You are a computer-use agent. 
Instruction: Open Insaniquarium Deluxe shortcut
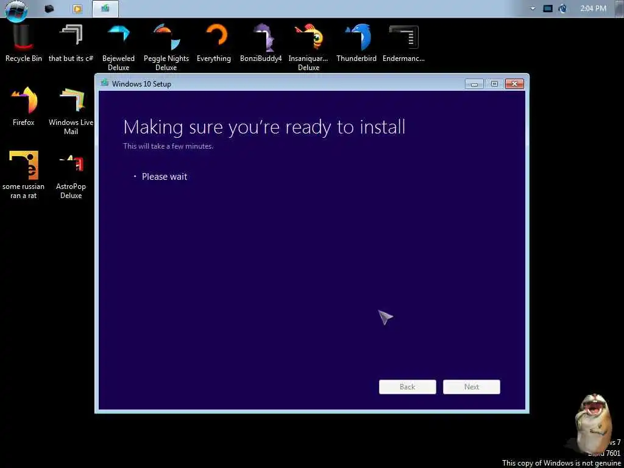coord(308,47)
